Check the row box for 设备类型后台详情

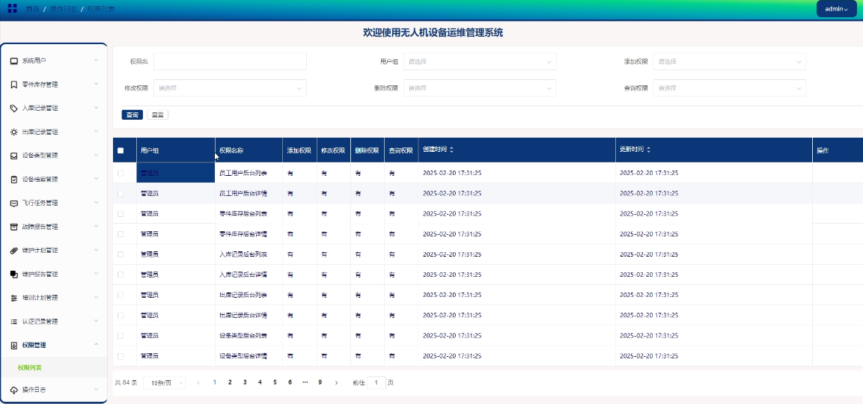click(x=121, y=356)
